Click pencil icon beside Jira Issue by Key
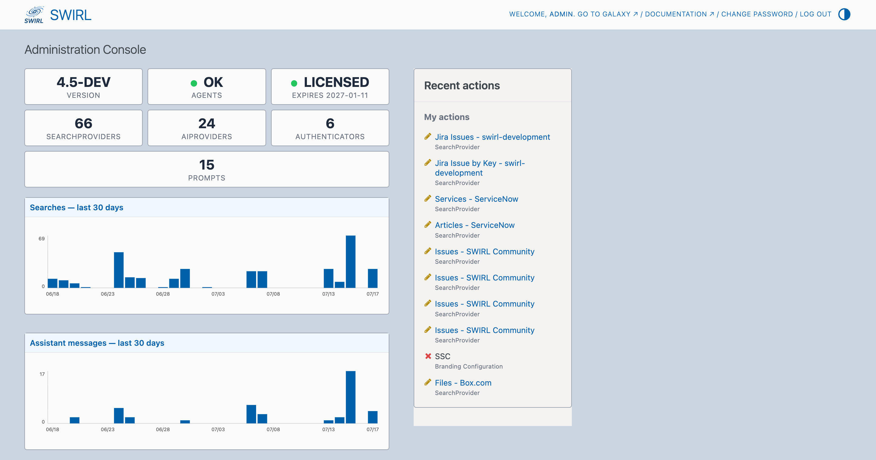This screenshot has width=876, height=460. [428, 162]
